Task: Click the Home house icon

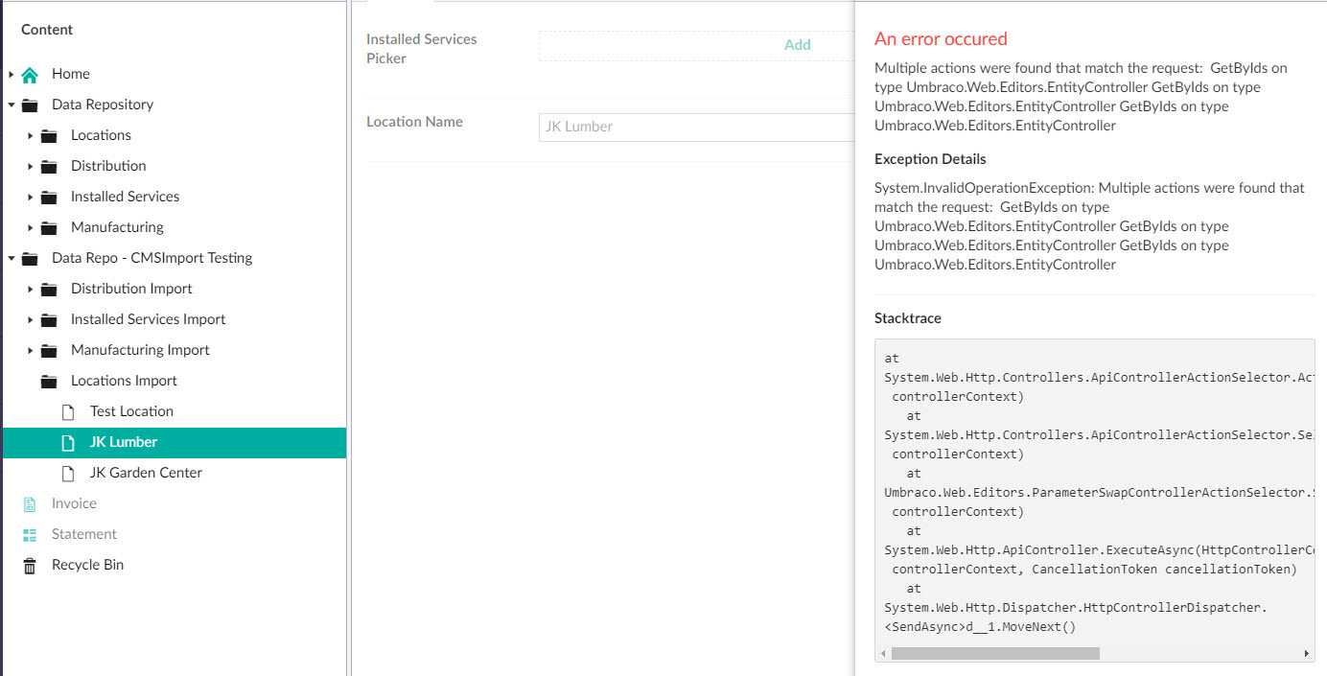Action: point(30,74)
